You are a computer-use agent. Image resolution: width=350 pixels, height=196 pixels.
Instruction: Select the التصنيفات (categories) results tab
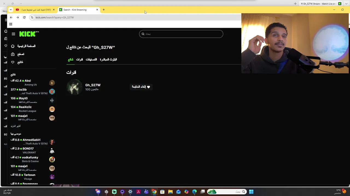coord(91,59)
